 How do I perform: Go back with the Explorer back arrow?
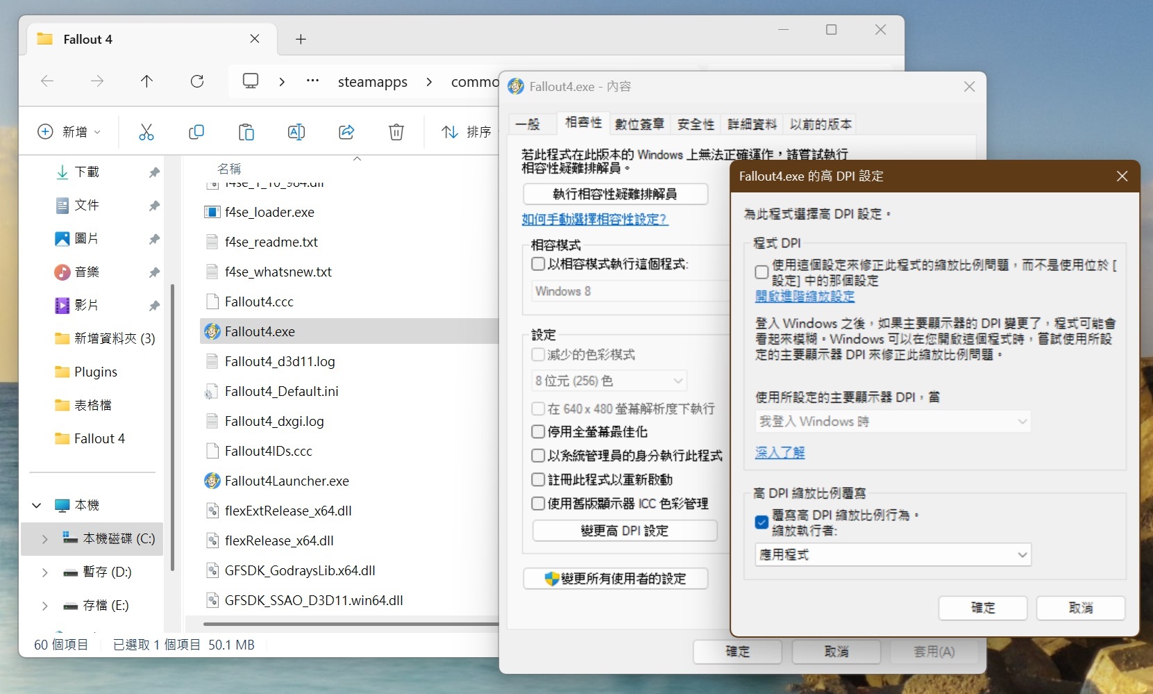point(47,81)
